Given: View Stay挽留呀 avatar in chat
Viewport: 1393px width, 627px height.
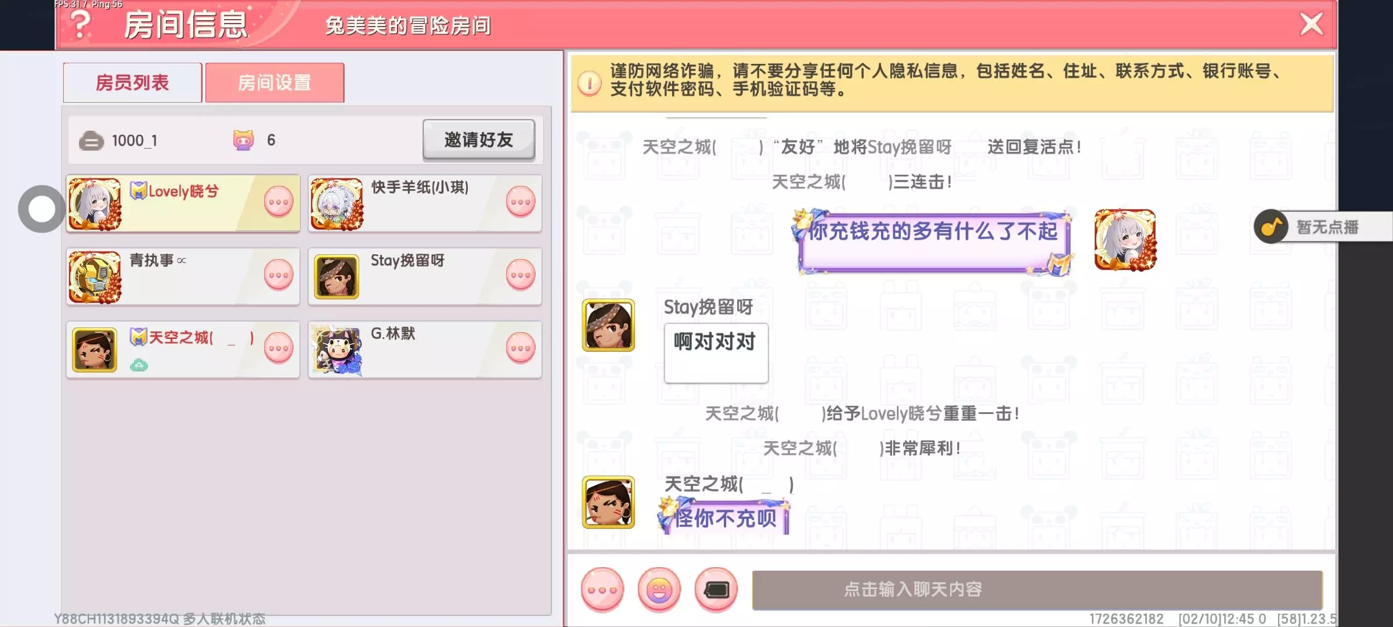Looking at the screenshot, I should [x=608, y=325].
